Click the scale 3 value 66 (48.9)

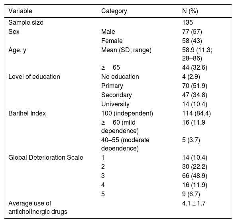[195, 176]
